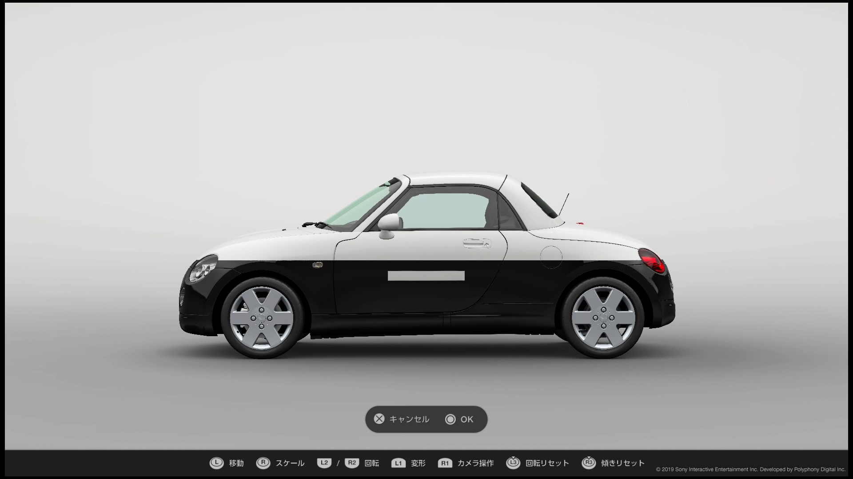Click the L stick icon for 移動
853x479 pixels.
pyautogui.click(x=216, y=463)
